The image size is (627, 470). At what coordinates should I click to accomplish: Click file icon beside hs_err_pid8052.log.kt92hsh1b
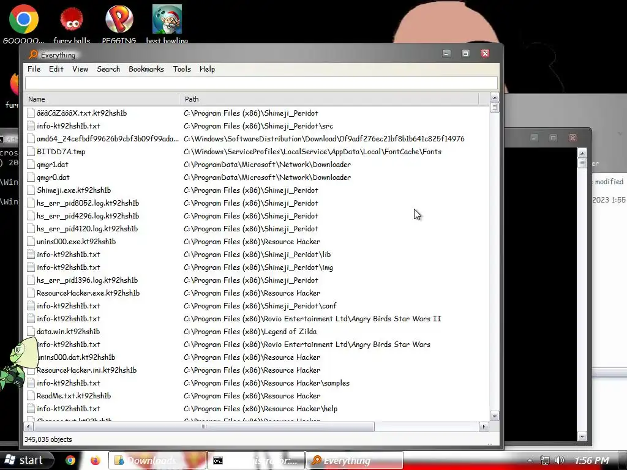coord(31,203)
